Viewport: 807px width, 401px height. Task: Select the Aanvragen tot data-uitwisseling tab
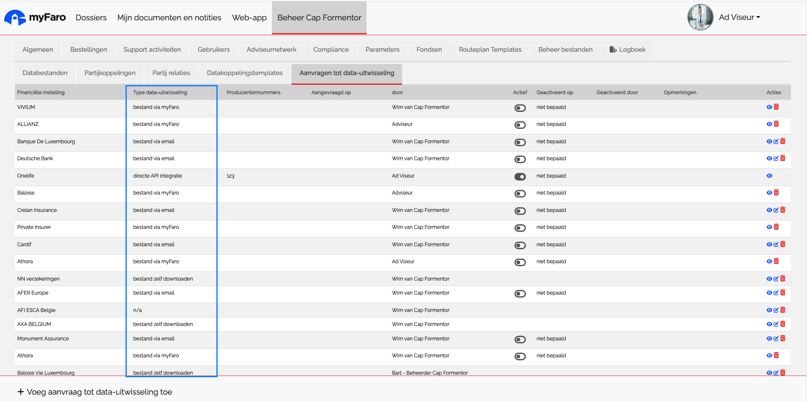(347, 73)
